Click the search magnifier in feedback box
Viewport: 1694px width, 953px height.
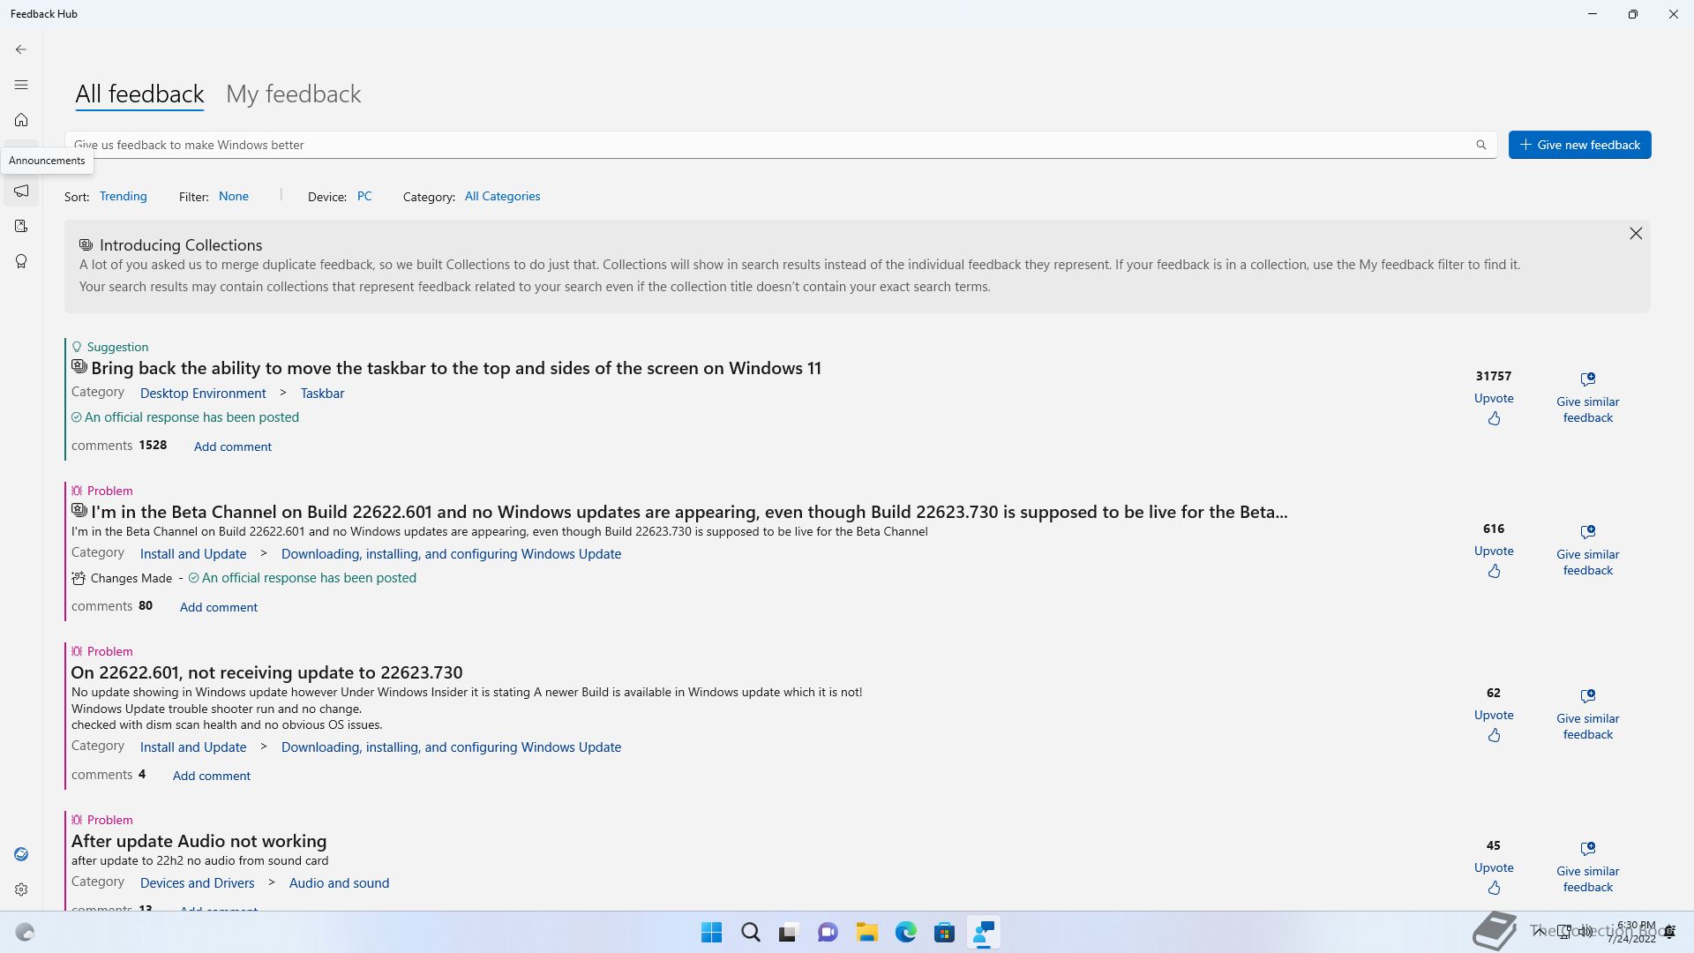pyautogui.click(x=1481, y=145)
